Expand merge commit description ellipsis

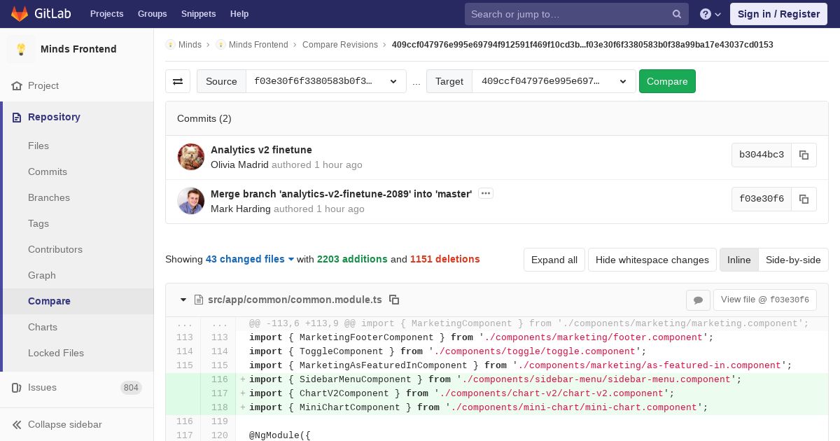point(486,193)
